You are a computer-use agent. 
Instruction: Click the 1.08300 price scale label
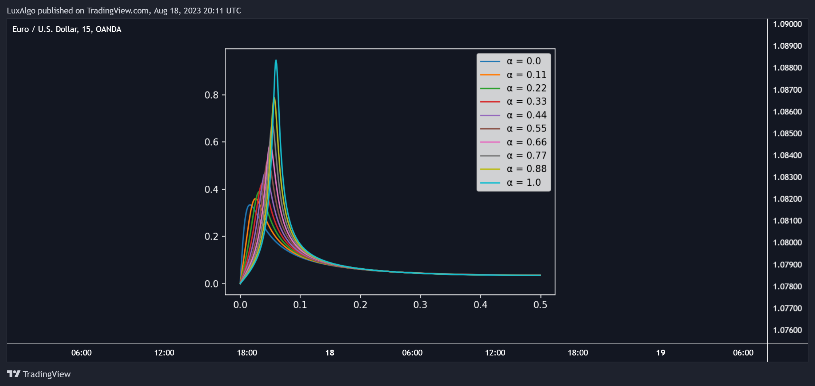[787, 177]
